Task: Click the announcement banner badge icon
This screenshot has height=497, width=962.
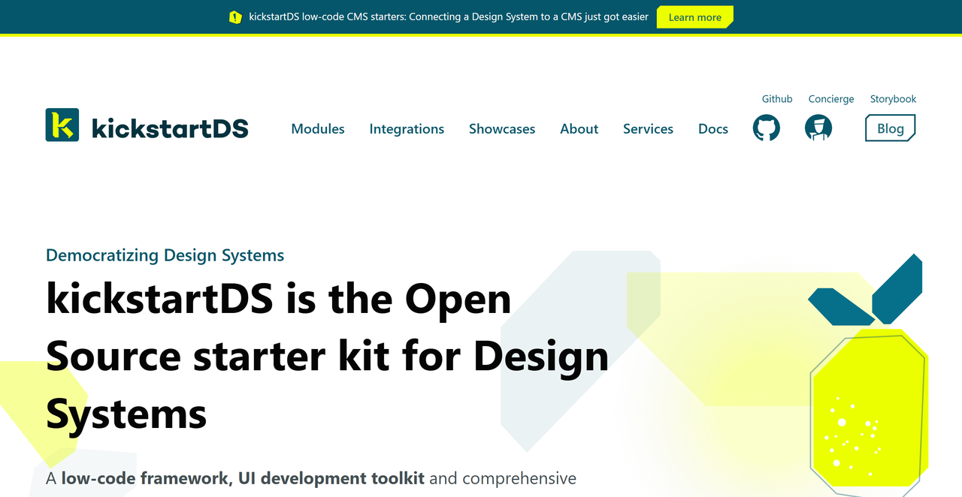Action: tap(235, 17)
